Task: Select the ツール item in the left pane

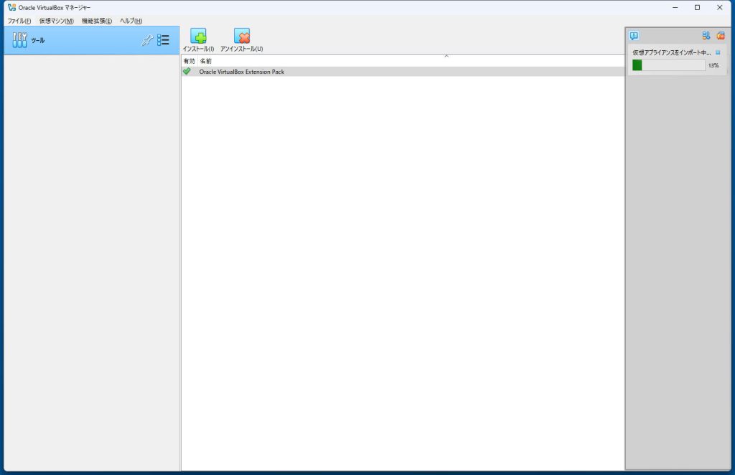Action: tap(91, 40)
